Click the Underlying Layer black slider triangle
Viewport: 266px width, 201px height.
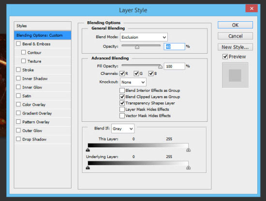click(88, 168)
